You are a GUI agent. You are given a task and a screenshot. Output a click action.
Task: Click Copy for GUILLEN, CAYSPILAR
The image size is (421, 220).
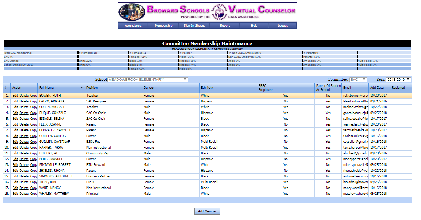tap(34, 142)
